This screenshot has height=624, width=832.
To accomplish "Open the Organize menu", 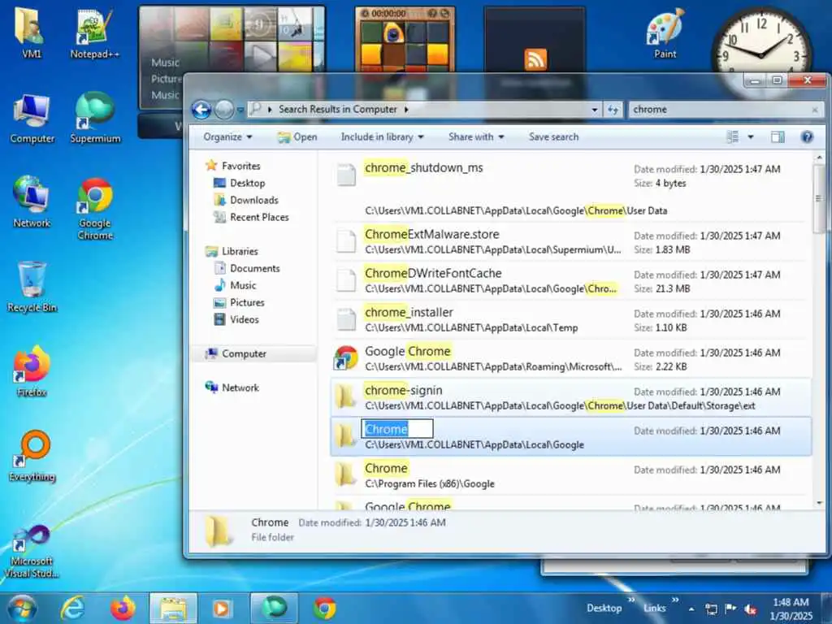I will (x=227, y=136).
